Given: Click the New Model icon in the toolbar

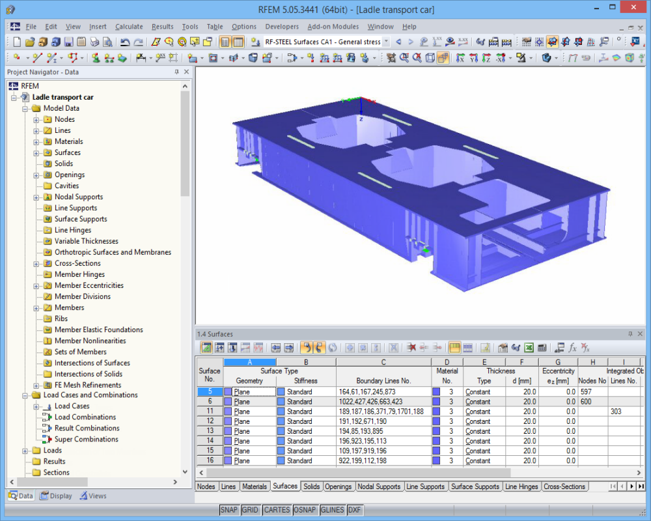Looking at the screenshot, I should (x=16, y=41).
